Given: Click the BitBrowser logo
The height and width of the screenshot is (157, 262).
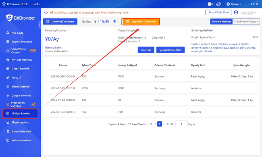Looking at the screenshot, I should (20, 18).
